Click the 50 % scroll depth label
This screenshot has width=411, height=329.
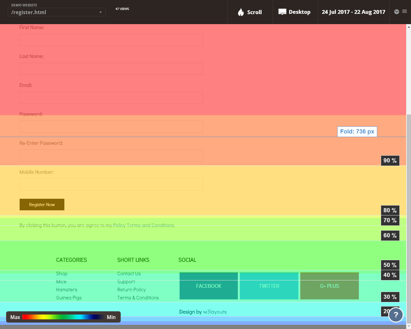tap(390, 265)
